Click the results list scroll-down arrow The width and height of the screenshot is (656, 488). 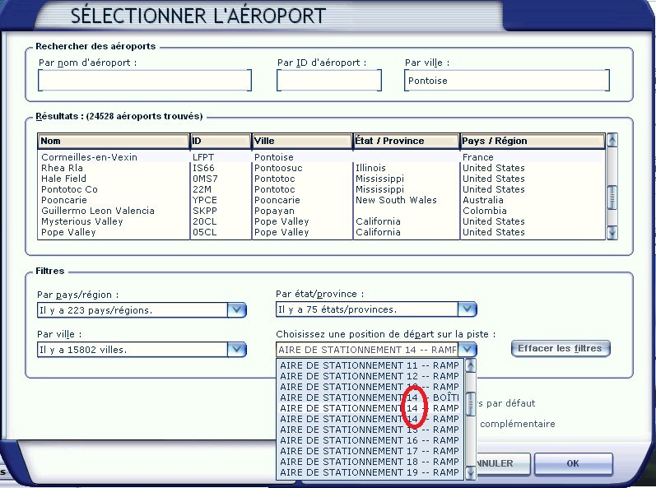coord(612,233)
